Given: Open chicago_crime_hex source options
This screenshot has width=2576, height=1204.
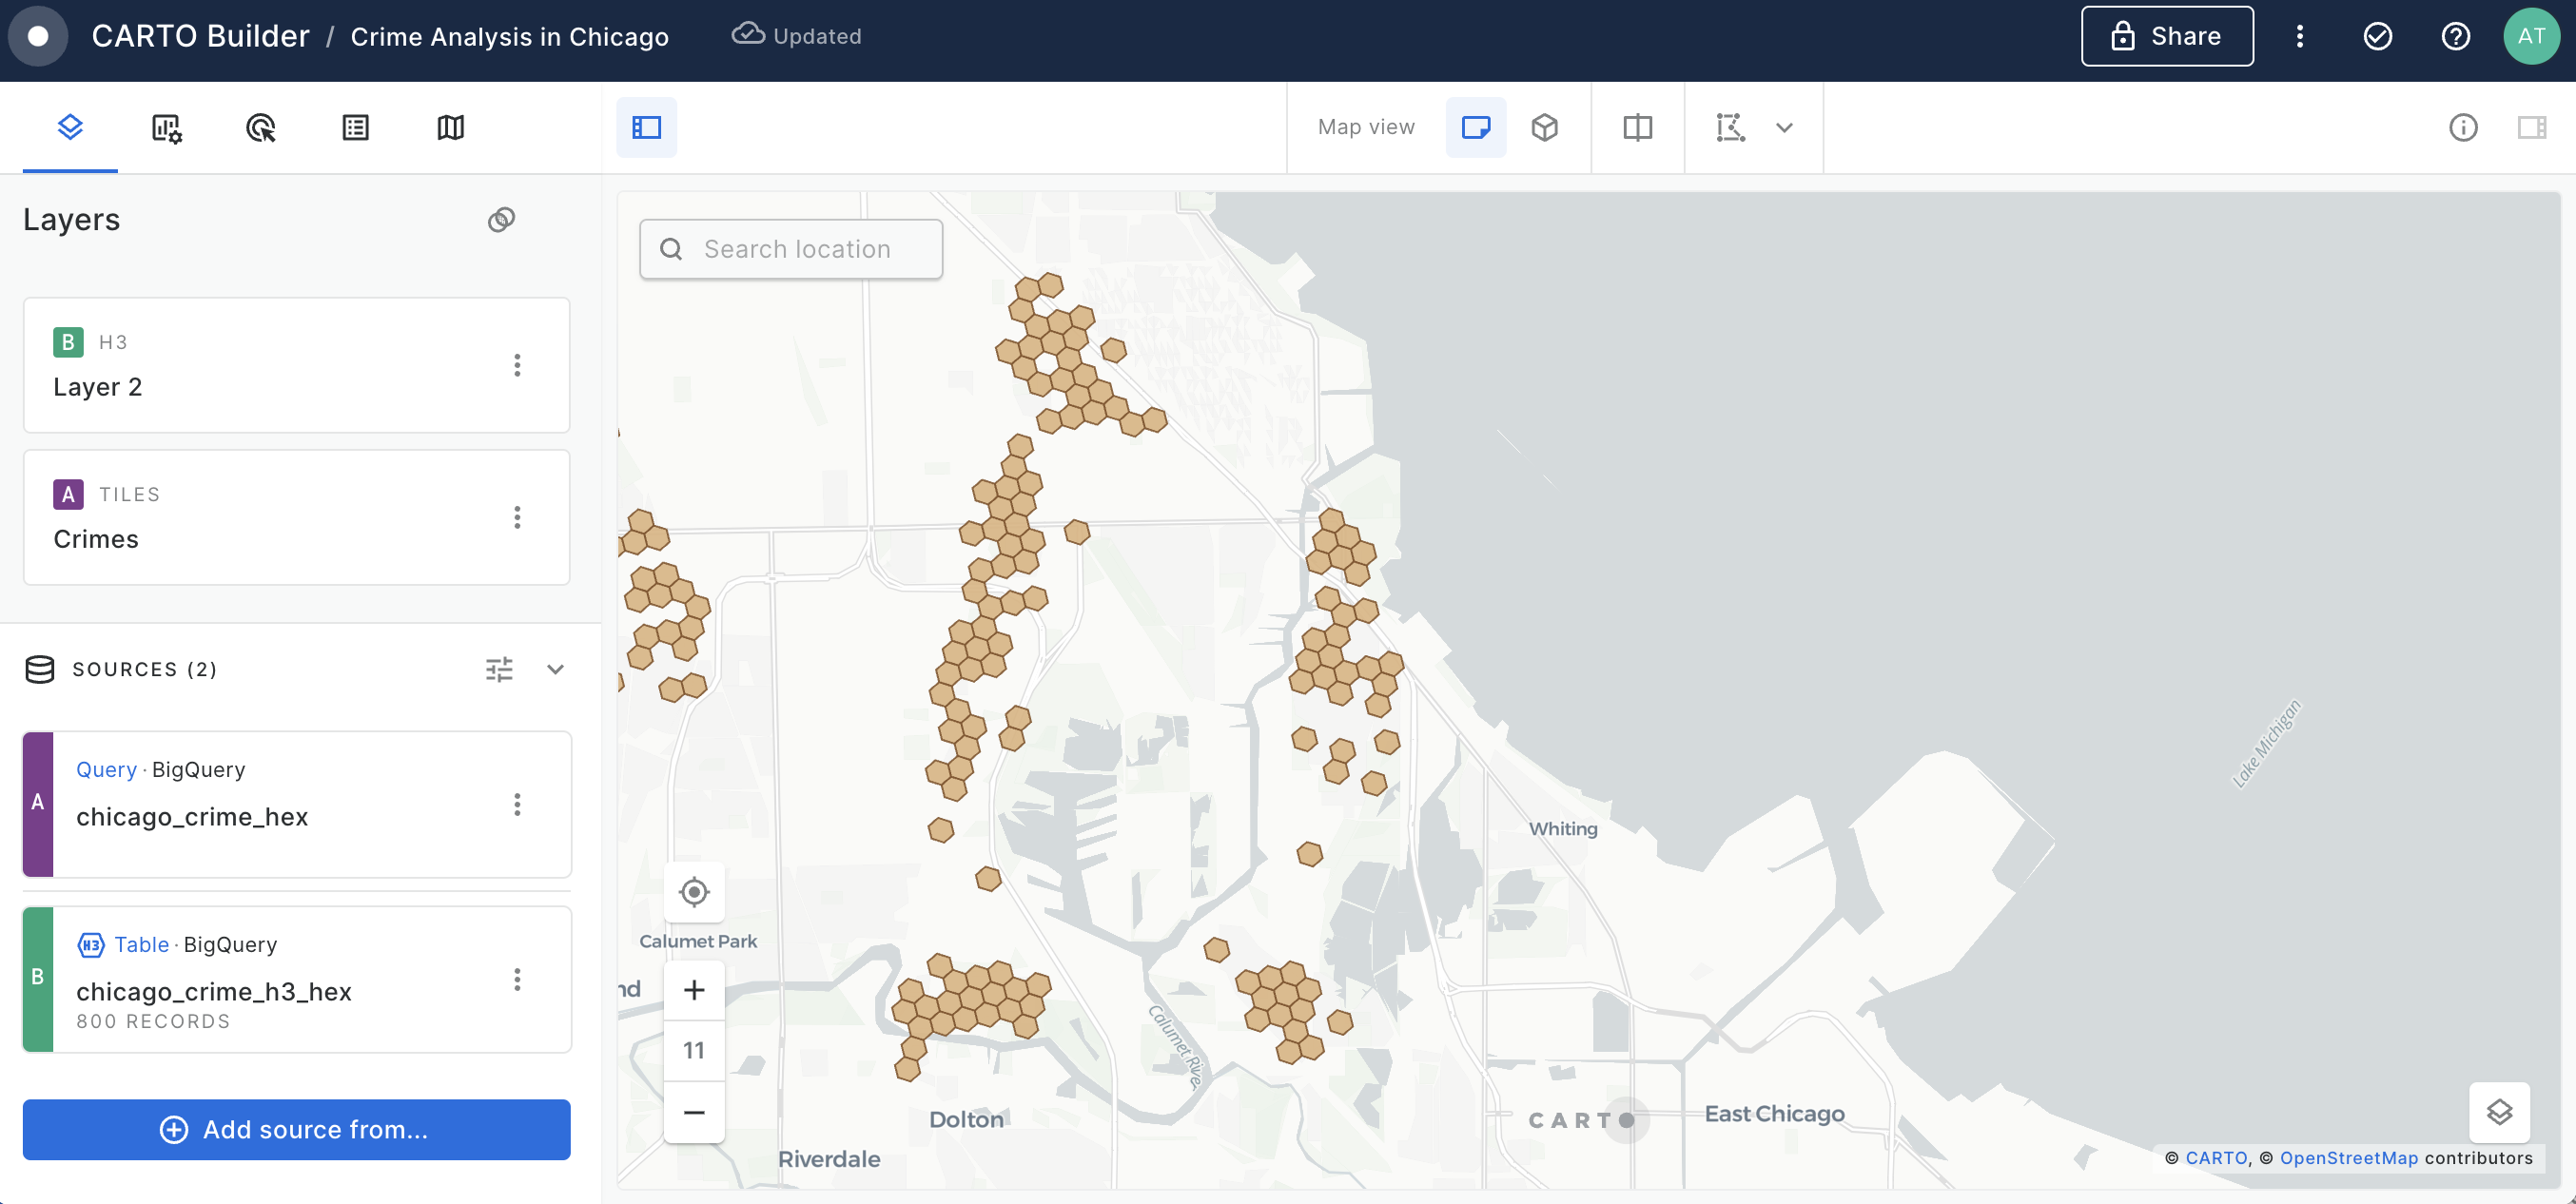Looking at the screenshot, I should 517,804.
